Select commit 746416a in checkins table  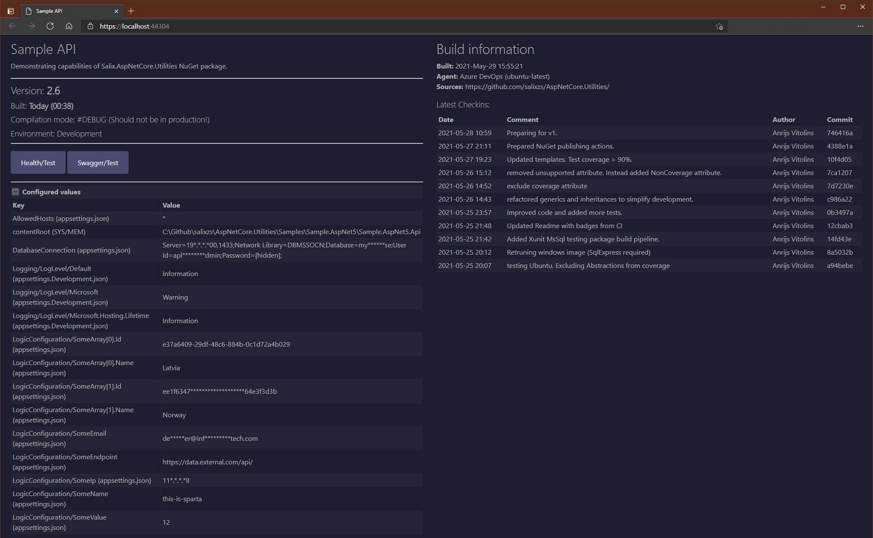click(x=839, y=133)
